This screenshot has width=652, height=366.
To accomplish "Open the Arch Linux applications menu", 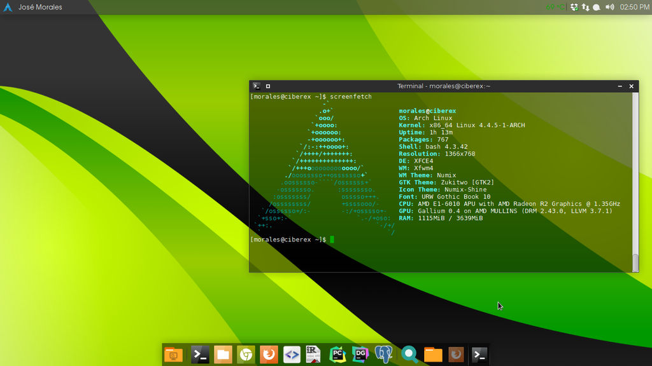I will [x=8, y=7].
